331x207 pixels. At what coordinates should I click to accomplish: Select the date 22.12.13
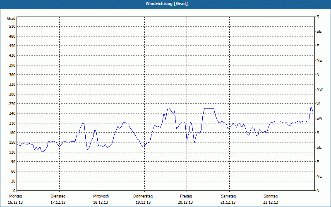coord(271,202)
